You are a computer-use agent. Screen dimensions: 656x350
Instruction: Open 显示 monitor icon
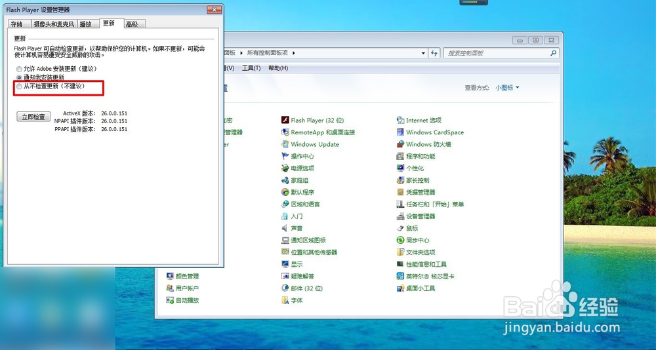[285, 264]
